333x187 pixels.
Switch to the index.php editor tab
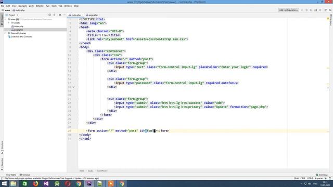point(75,15)
